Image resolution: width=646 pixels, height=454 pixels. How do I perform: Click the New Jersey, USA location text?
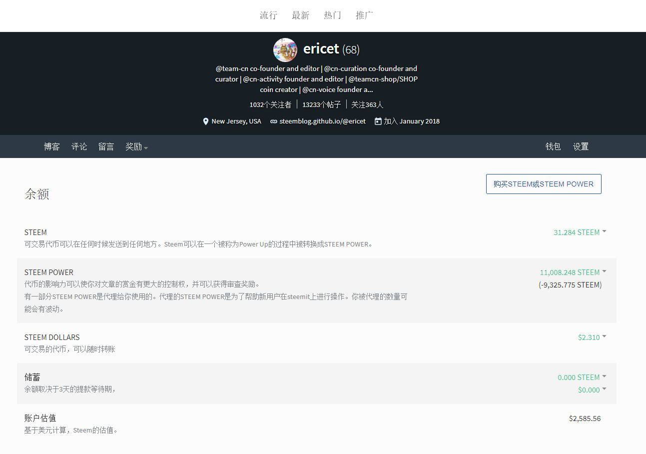click(x=236, y=121)
